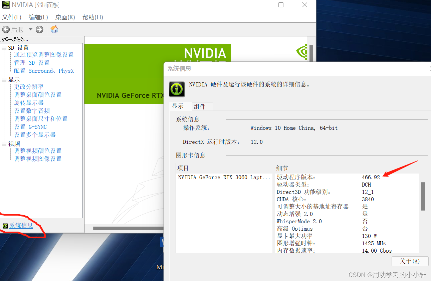
Task: Click the driver version value 466.92
Action: pos(371,177)
